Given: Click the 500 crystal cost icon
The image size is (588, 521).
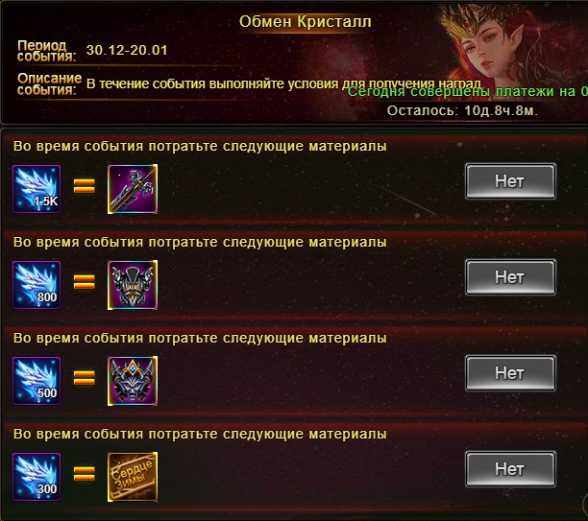Looking at the screenshot, I should pos(37,381).
